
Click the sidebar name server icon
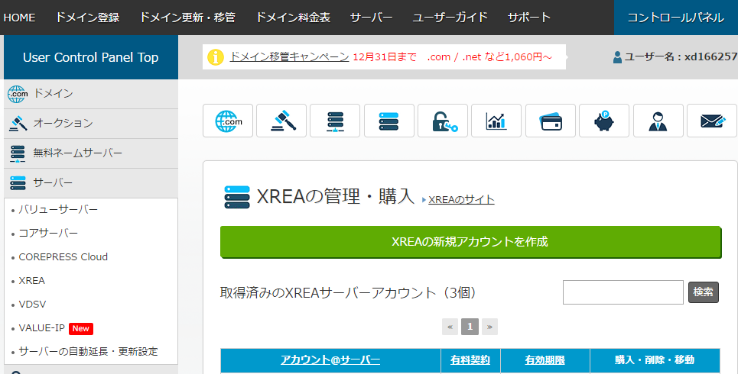point(18,153)
